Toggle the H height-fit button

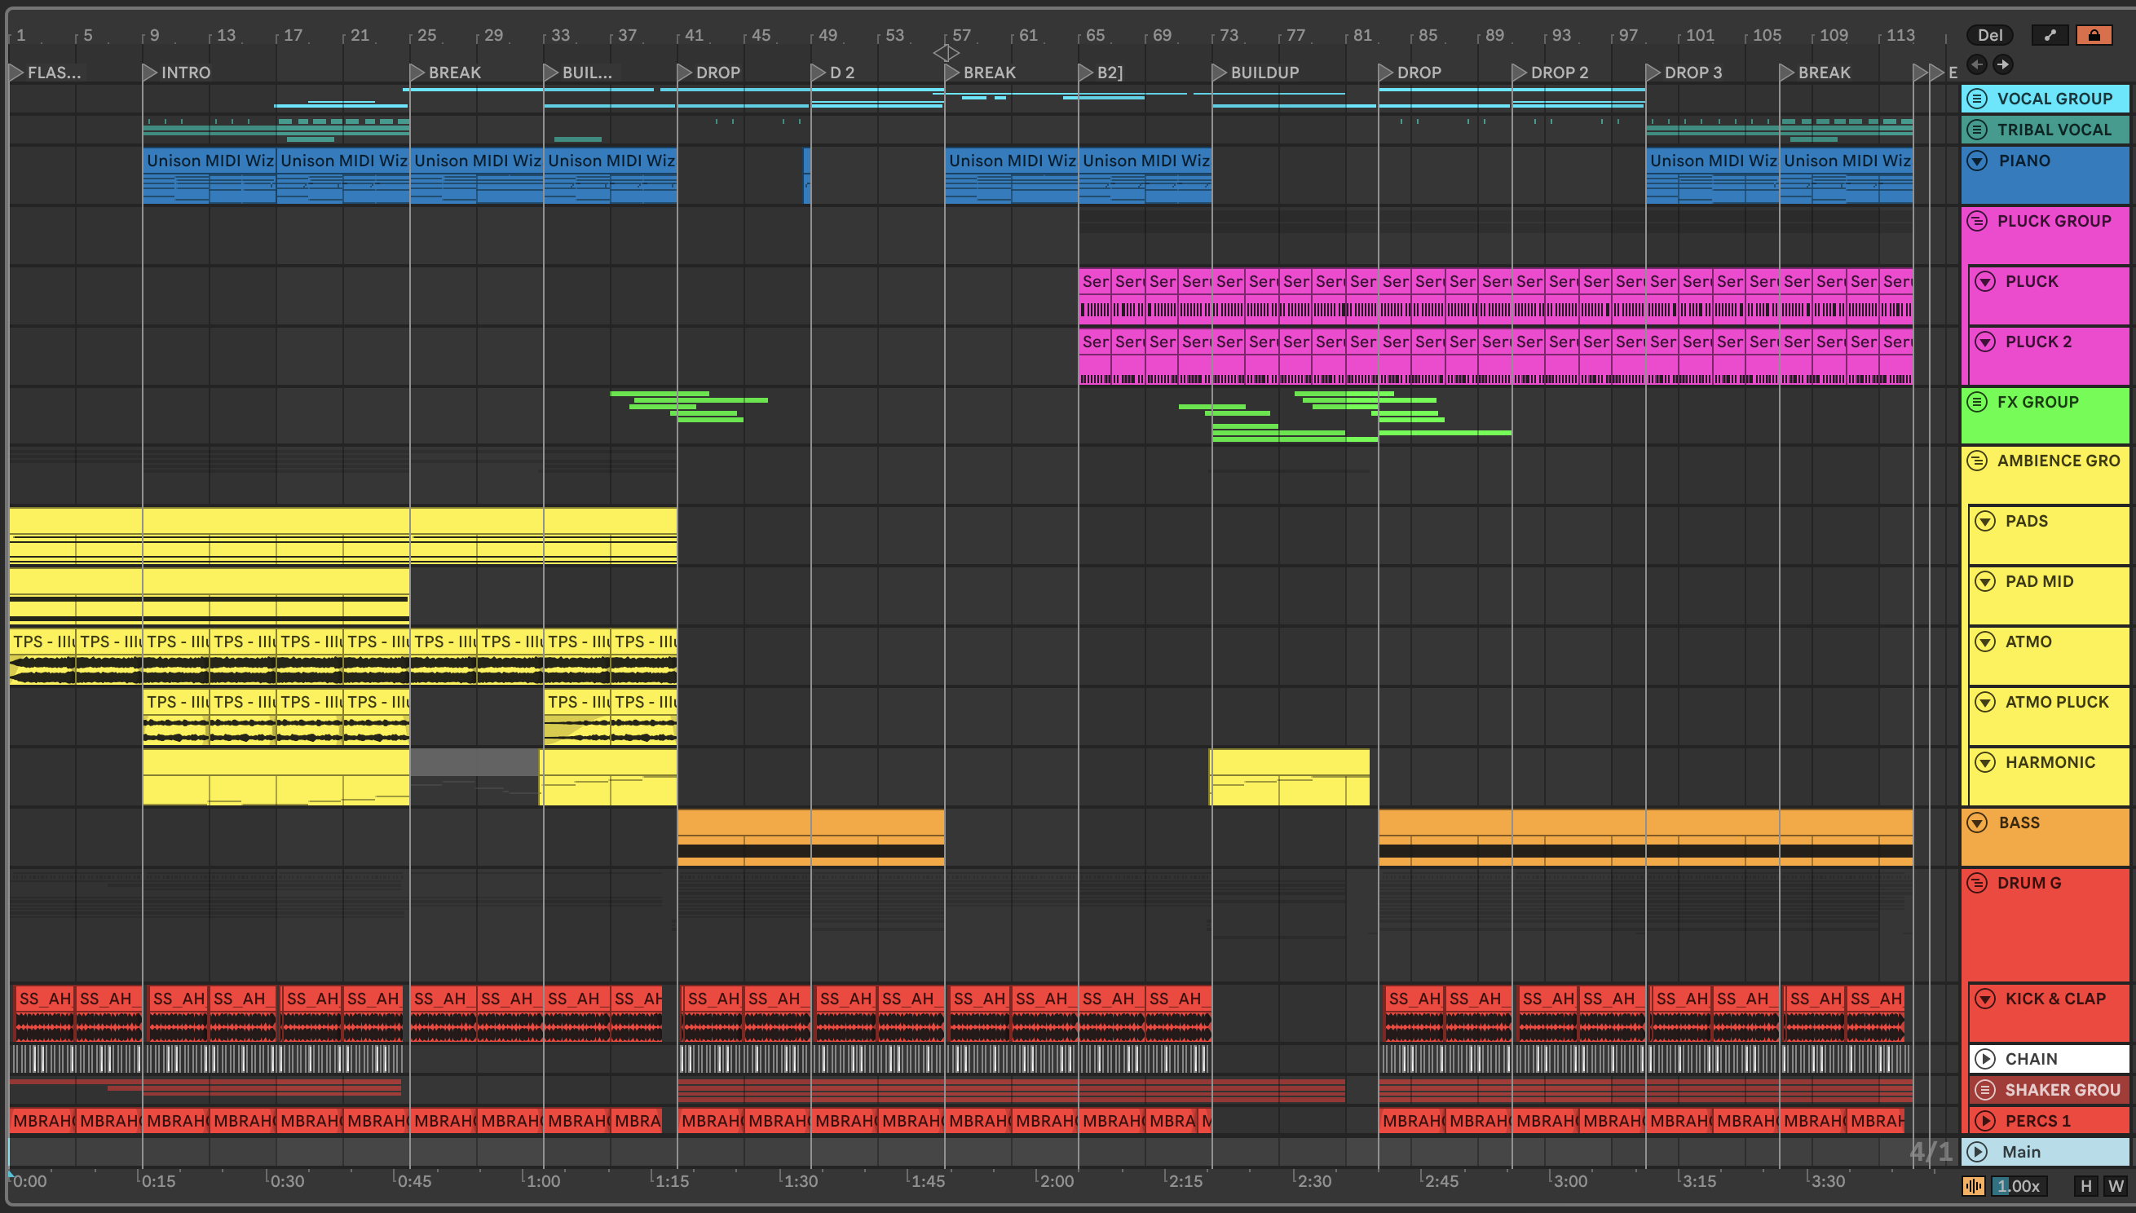click(x=2086, y=1185)
